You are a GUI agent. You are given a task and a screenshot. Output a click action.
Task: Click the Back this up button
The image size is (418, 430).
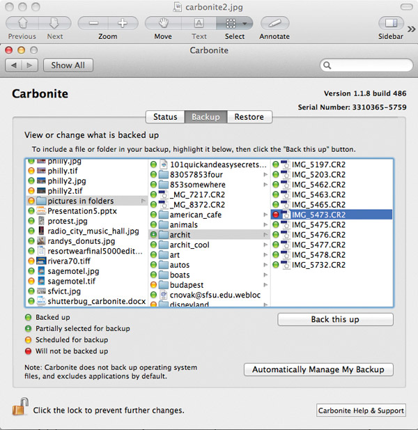pos(335,319)
